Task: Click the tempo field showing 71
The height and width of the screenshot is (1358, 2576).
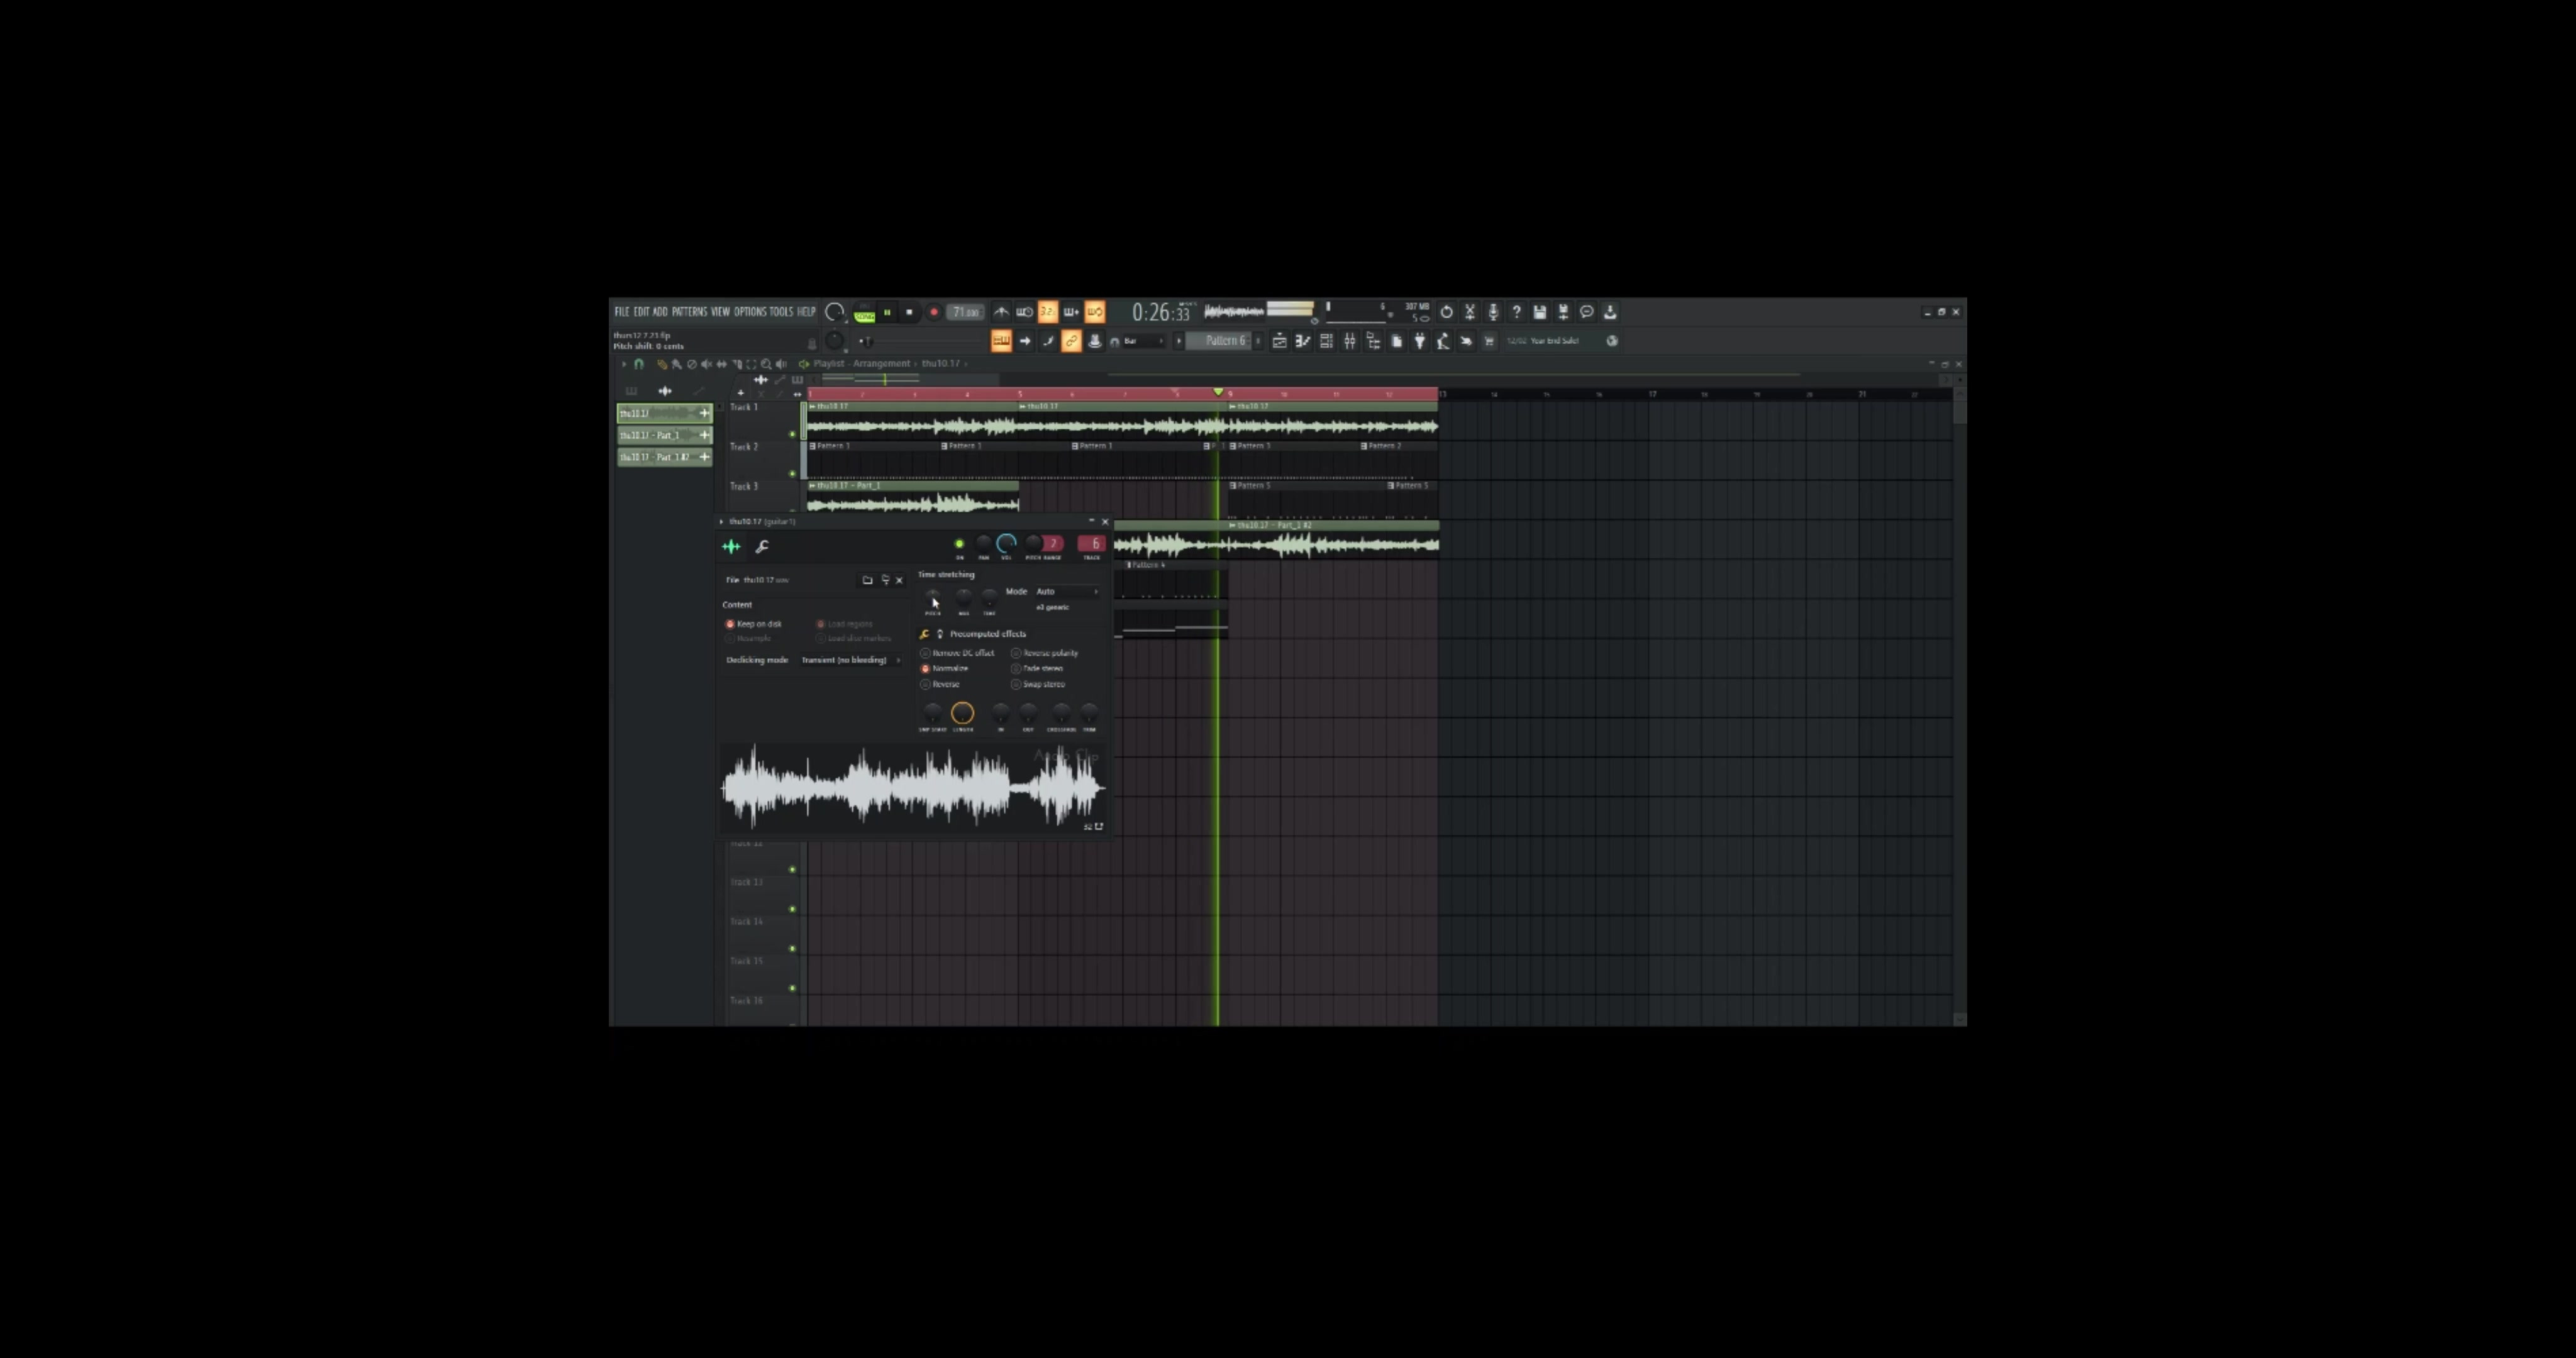Action: [x=966, y=312]
